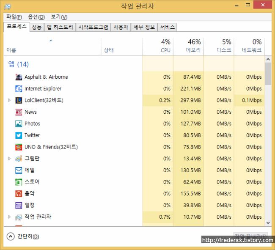Click the 155.5MB memory value
The width and height of the screenshot is (275, 250).
point(190,194)
